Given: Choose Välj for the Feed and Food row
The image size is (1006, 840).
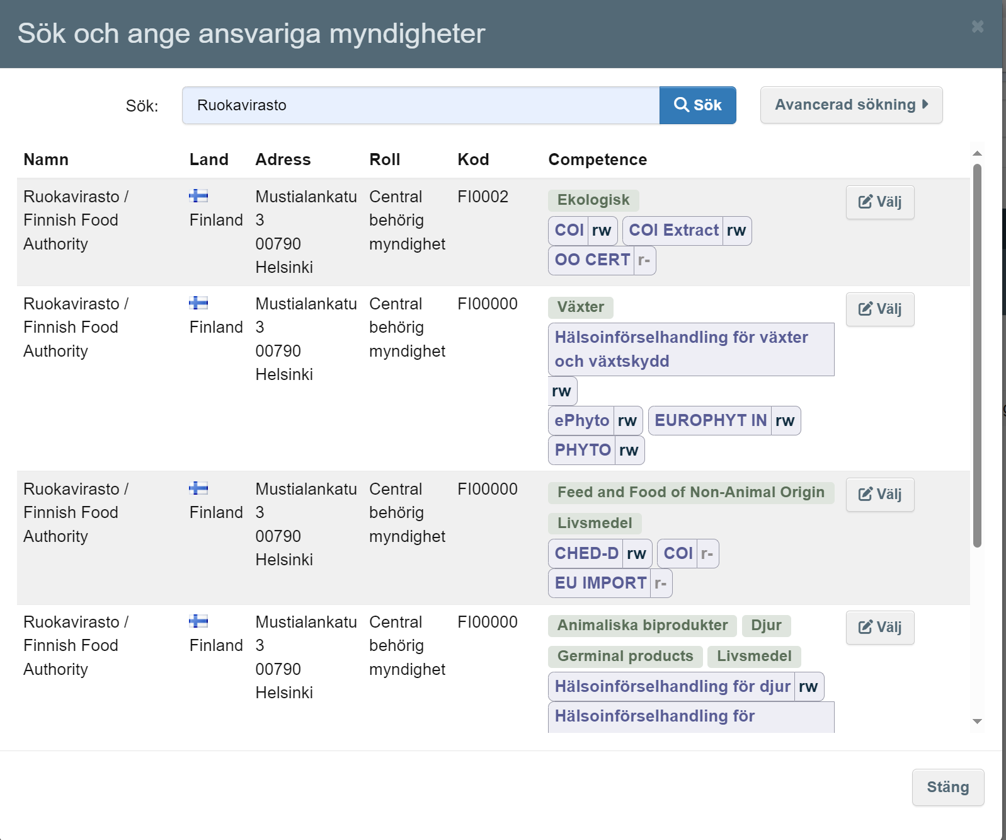Looking at the screenshot, I should pyautogui.click(x=880, y=495).
